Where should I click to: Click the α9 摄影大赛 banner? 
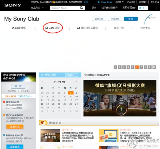(x=120, y=98)
